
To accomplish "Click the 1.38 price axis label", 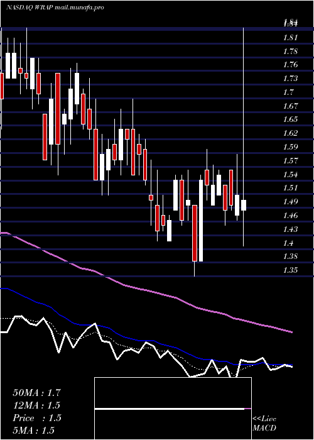I will tap(290, 256).
